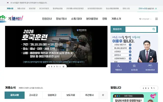Select the 공지사항 tab
This screenshot has width=163, height=102.
(x=15, y=95)
